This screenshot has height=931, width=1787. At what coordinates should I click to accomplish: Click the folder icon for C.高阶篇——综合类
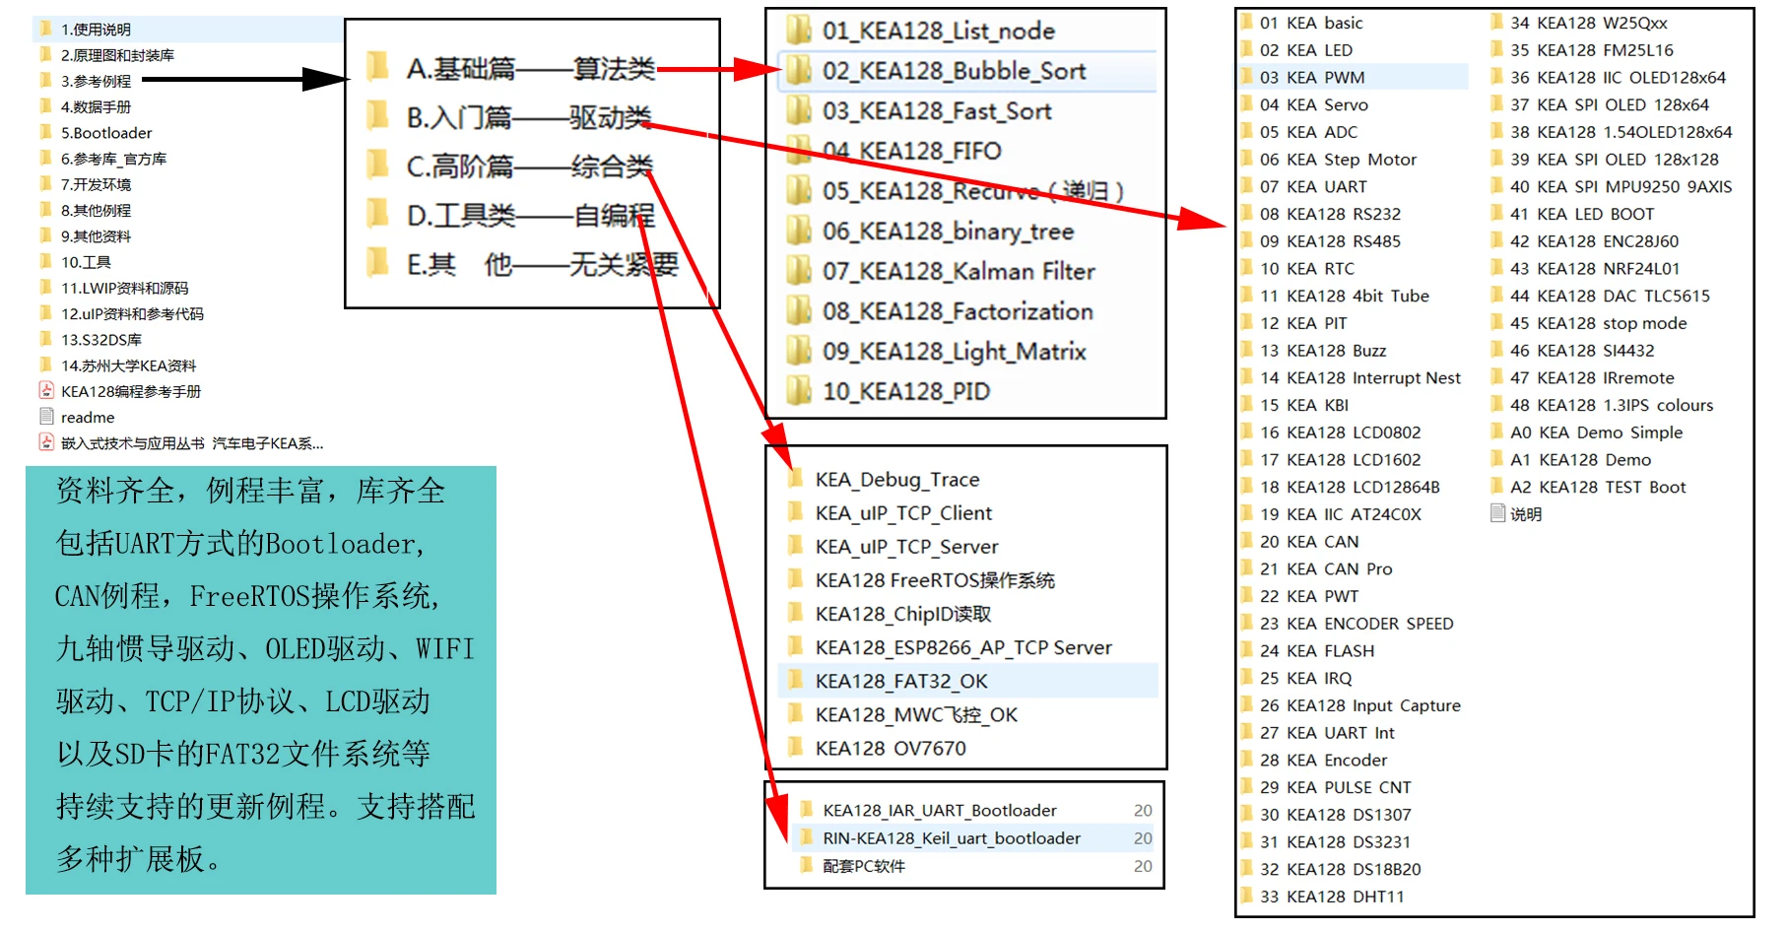[377, 164]
